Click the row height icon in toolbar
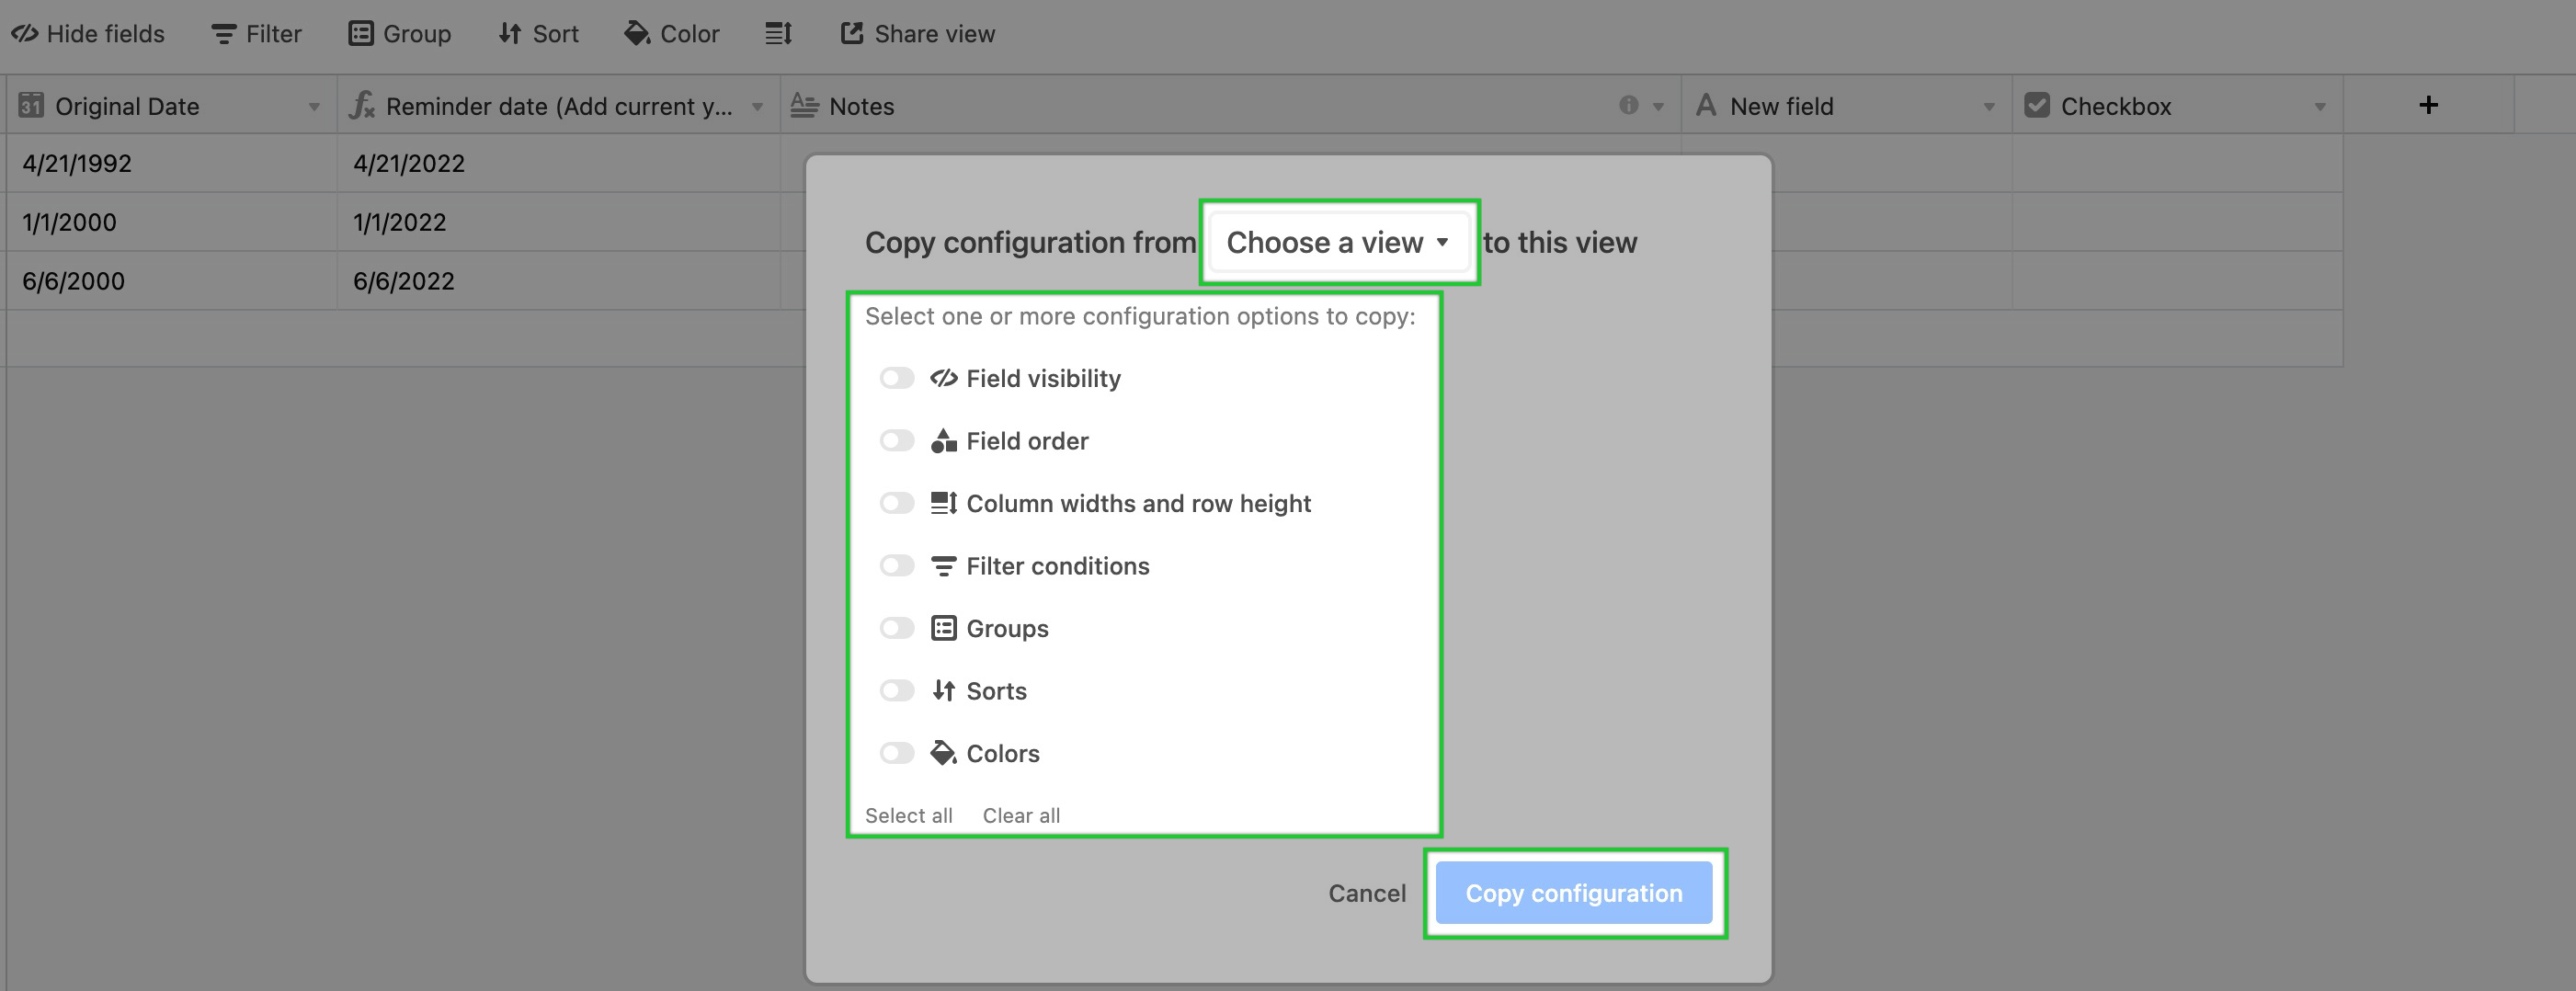Viewport: 2576px width, 991px height. (778, 34)
